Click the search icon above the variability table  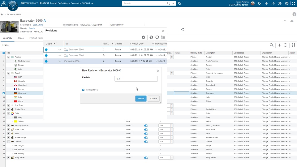271,45
